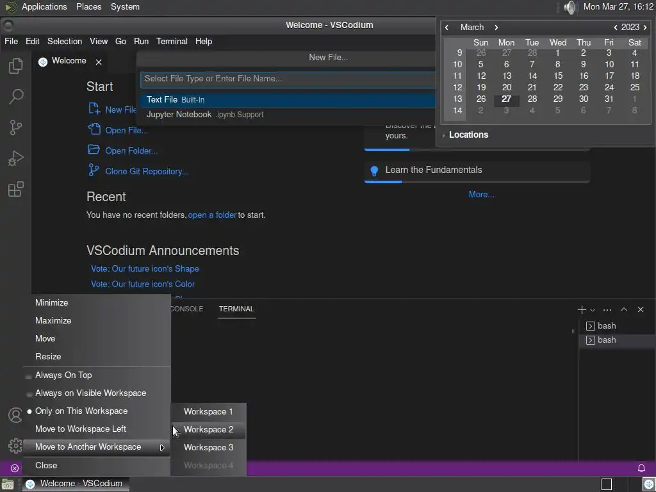656x492 pixels.
Task: Select Text File Built-In option
Action: [288, 100]
